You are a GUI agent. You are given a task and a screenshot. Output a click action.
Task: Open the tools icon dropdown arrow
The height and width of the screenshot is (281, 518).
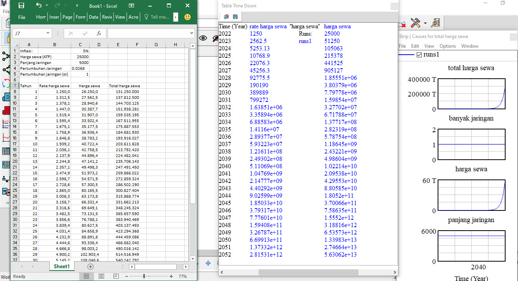point(425,23)
